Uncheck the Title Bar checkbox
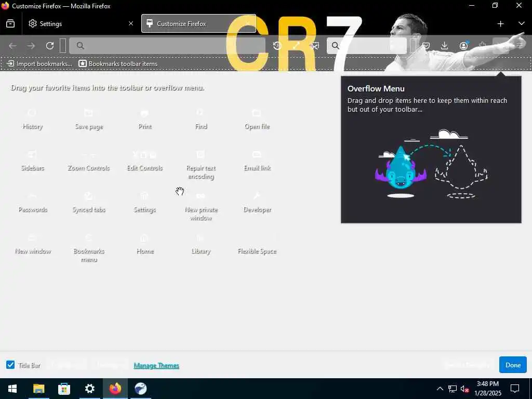This screenshot has width=532, height=399. coord(10,365)
